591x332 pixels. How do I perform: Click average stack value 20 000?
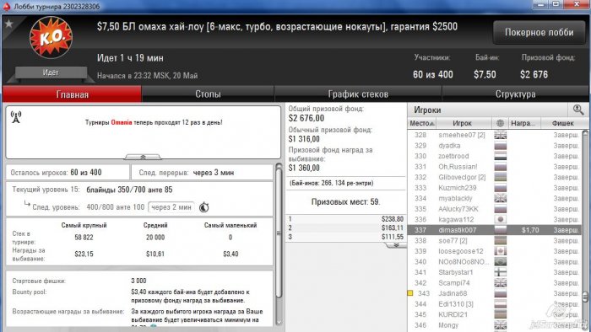click(155, 238)
